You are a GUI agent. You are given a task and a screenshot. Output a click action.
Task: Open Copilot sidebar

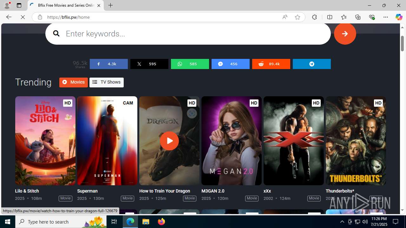[399, 17]
